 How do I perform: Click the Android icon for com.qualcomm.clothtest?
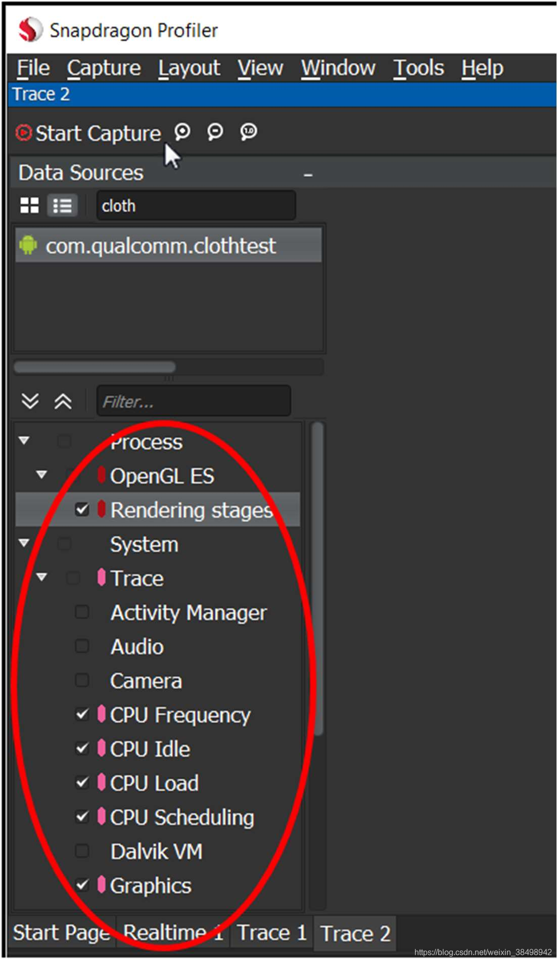28,245
